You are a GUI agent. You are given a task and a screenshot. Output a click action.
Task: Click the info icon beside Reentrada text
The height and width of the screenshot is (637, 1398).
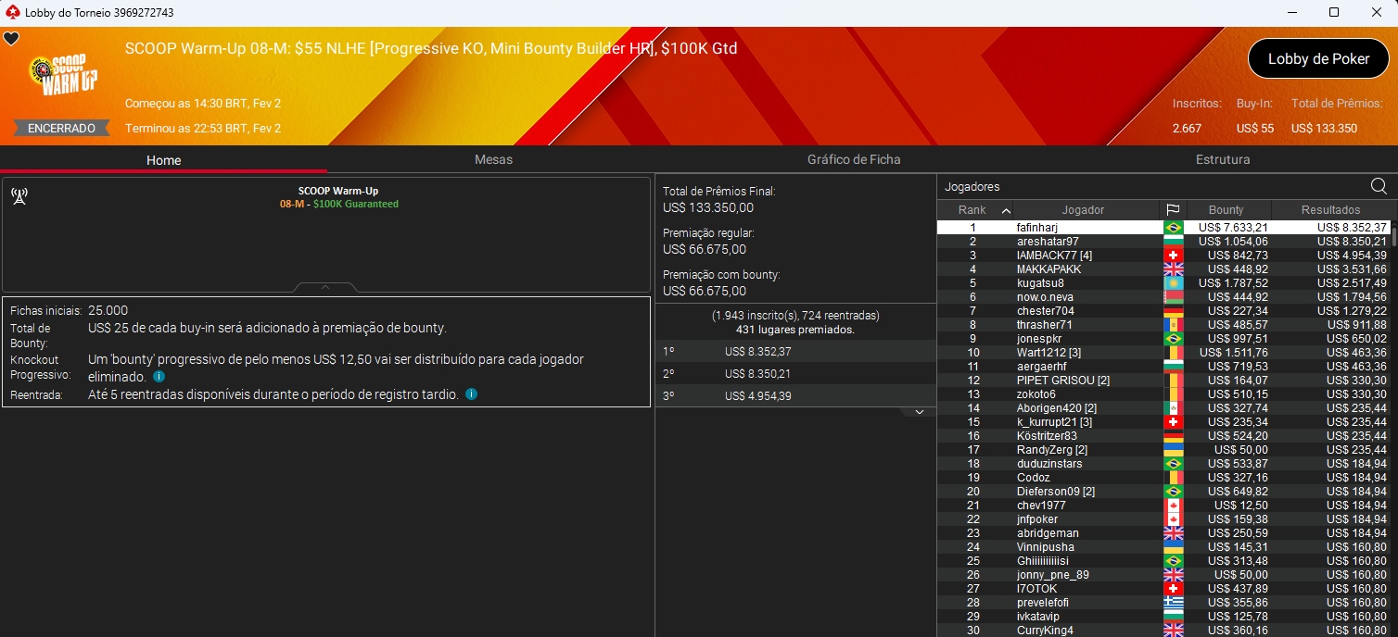click(x=471, y=394)
